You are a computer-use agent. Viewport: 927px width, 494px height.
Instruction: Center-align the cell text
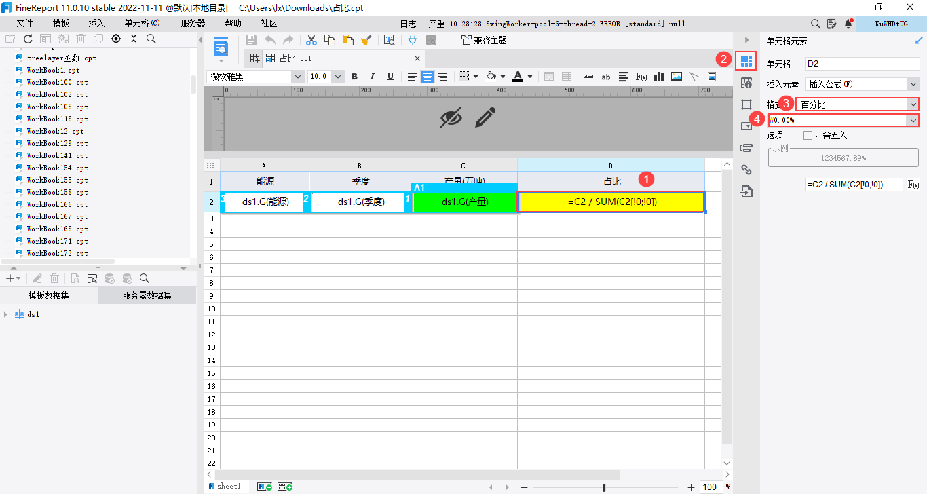click(x=428, y=77)
